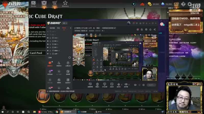The image size is (204, 114).
Task: Open the streaming settings gear at bottom bar
Action: pyautogui.click(x=144, y=85)
